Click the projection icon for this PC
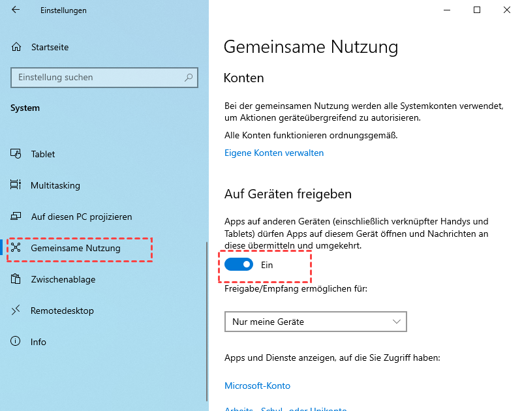This screenshot has height=411, width=522. pyautogui.click(x=16, y=217)
